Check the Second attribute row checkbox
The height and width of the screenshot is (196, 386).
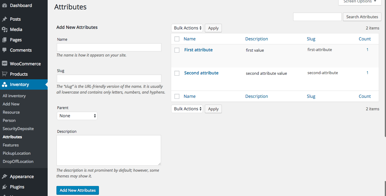[x=177, y=73]
